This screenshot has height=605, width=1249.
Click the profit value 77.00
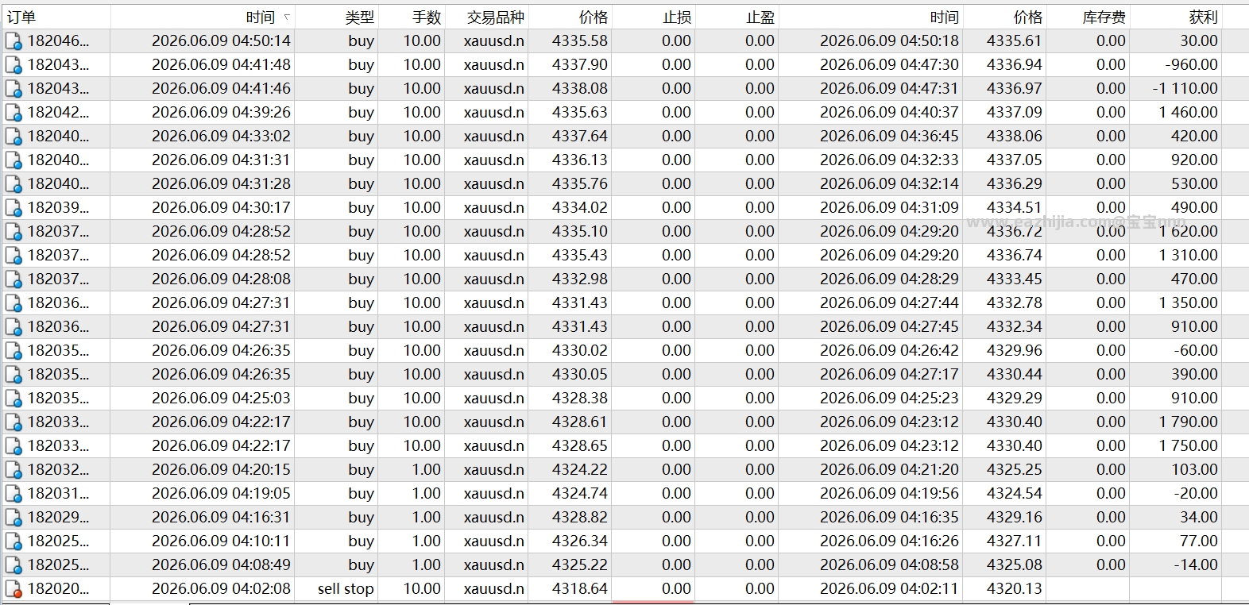(x=1198, y=541)
